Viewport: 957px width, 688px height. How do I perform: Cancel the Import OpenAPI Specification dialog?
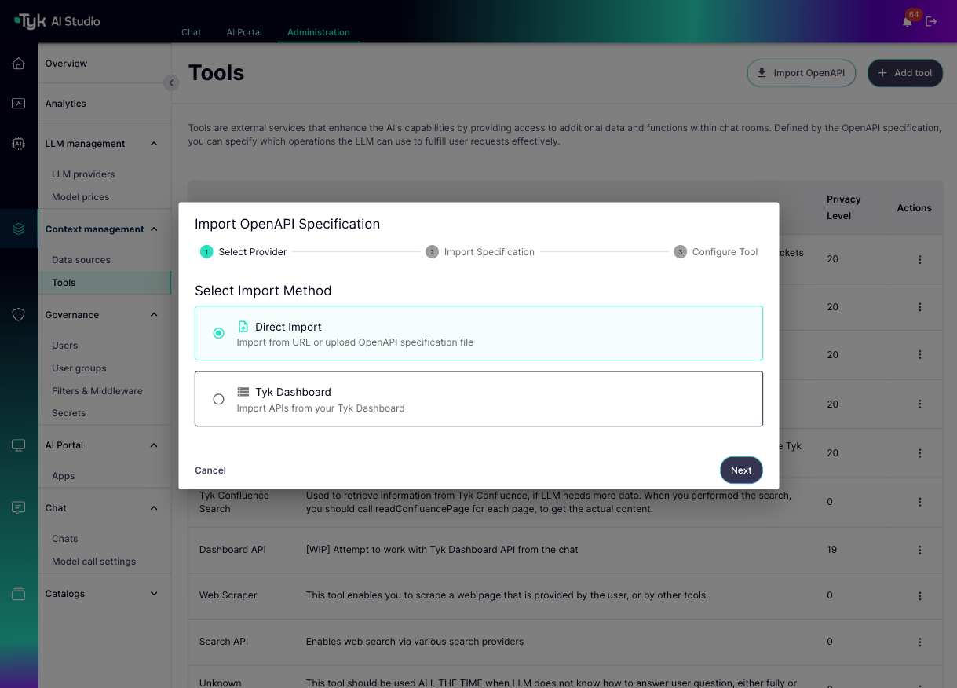tap(210, 470)
